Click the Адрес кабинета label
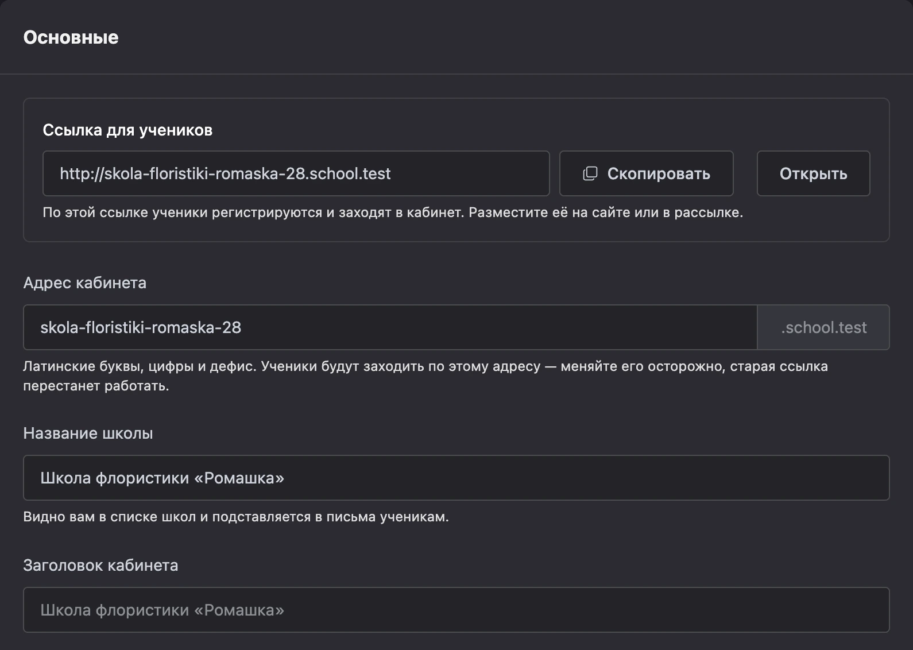This screenshot has height=650, width=913. click(x=85, y=283)
